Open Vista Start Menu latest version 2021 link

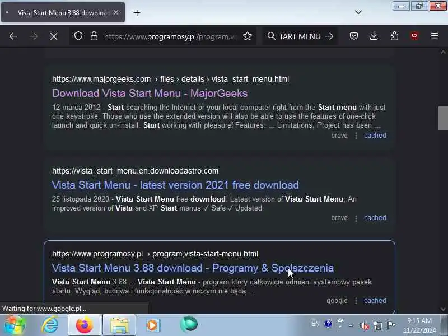point(175,185)
